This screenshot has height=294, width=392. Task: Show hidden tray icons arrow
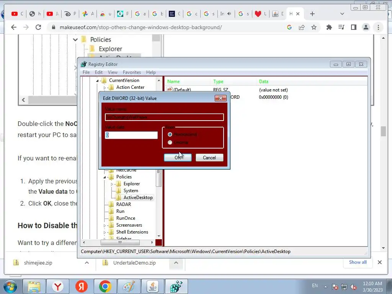[x=325, y=286]
